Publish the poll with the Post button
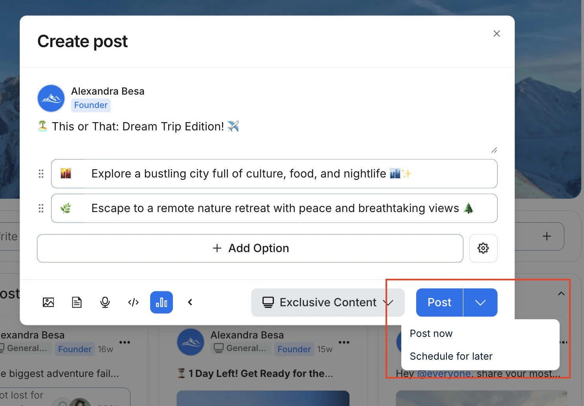Viewport: 584px width, 406px height. coord(439,302)
